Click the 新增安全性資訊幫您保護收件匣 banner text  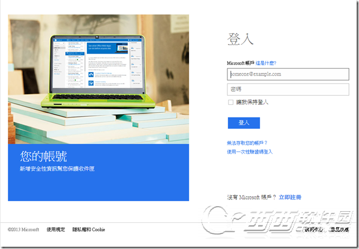point(57,169)
